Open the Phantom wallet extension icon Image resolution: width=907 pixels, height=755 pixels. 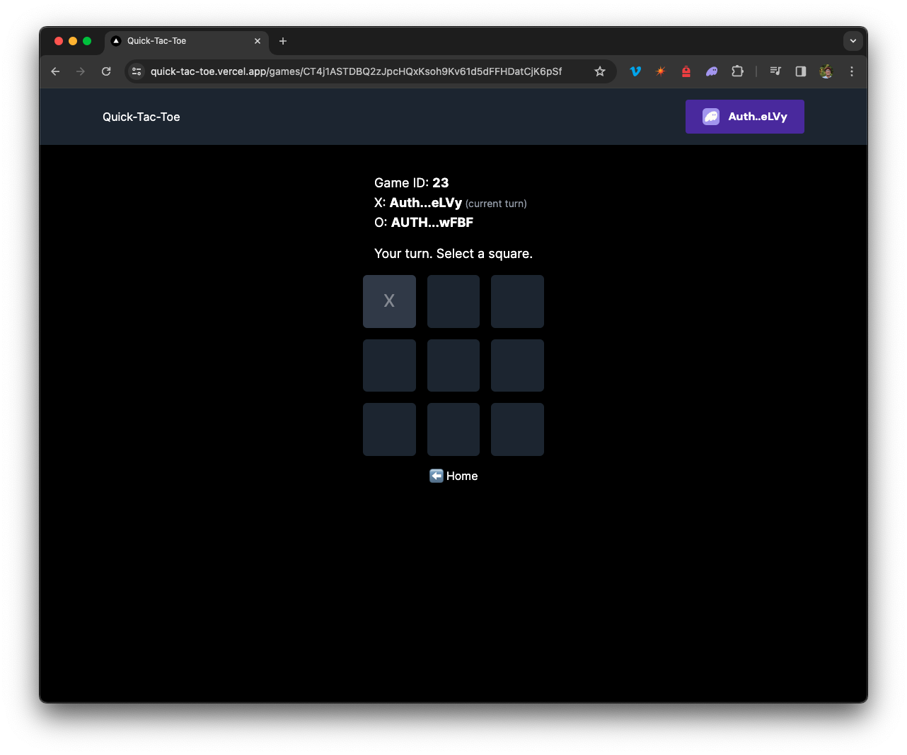(712, 71)
